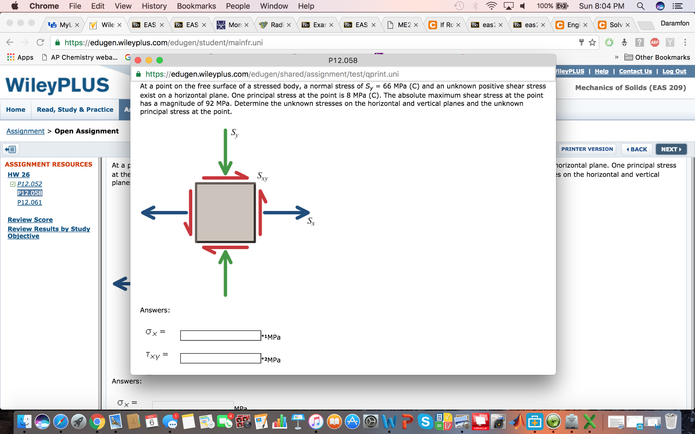This screenshot has height=434, width=695.
Task: Reload the WileyPLUS page
Action: click(x=40, y=42)
